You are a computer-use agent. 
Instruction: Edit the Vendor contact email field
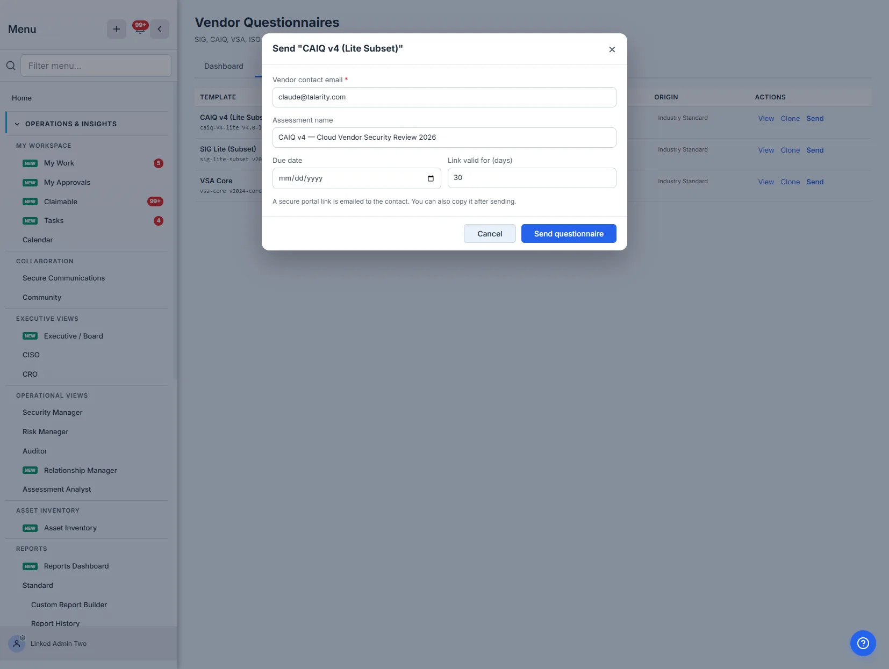click(444, 97)
